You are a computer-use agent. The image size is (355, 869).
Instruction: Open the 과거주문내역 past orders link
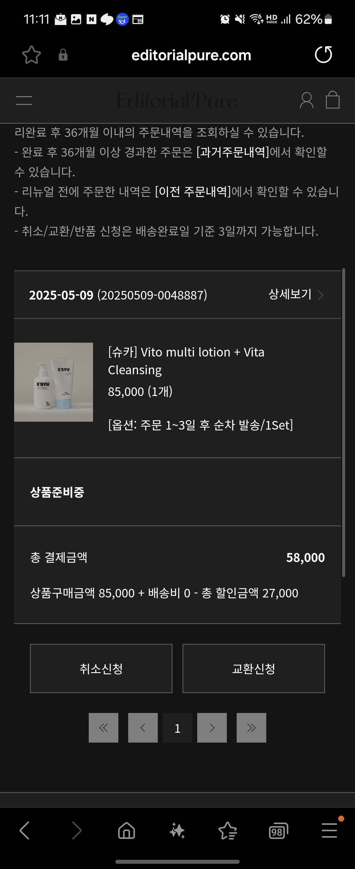[233, 152]
